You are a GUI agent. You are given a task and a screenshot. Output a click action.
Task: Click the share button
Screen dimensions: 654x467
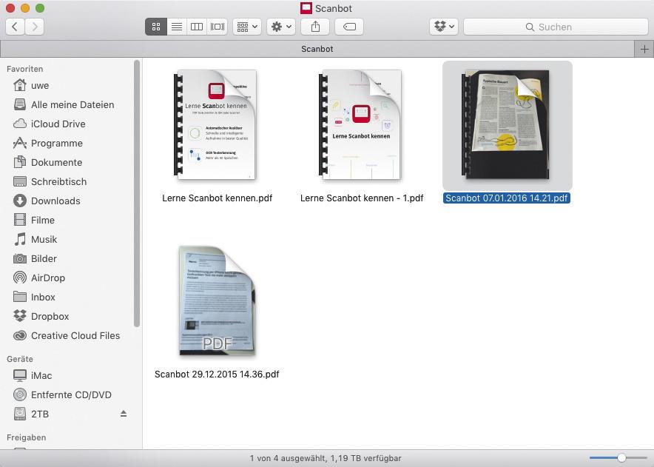[315, 27]
